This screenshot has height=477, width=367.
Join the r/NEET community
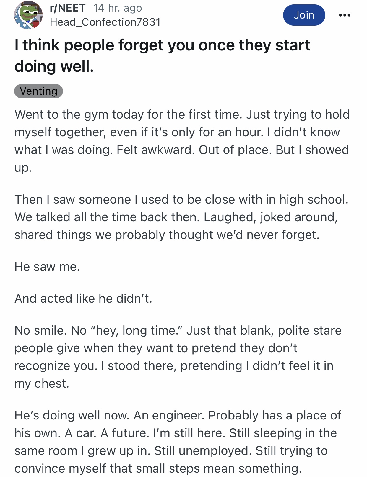click(x=304, y=15)
